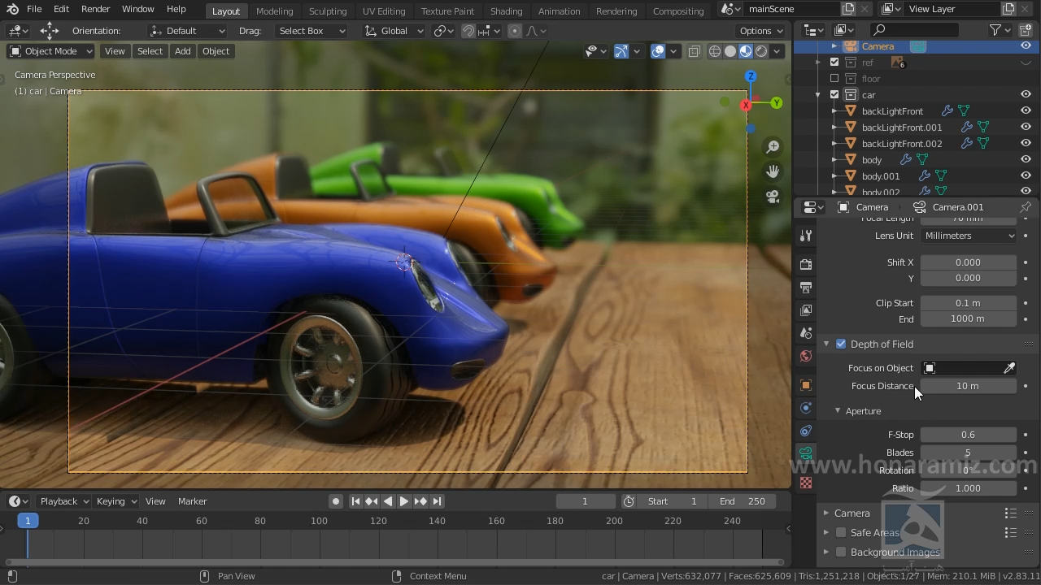Open the World properties tab (red globe)
Viewport: 1041px width, 585px height.
pyautogui.click(x=806, y=356)
